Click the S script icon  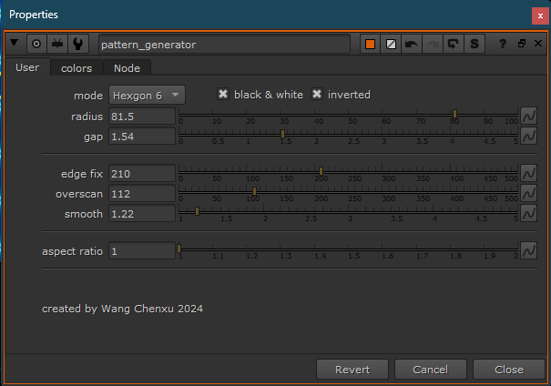click(474, 44)
